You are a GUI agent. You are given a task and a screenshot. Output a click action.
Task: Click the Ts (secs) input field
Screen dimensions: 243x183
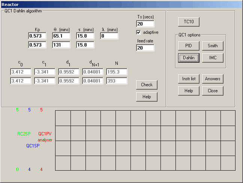click(145, 24)
